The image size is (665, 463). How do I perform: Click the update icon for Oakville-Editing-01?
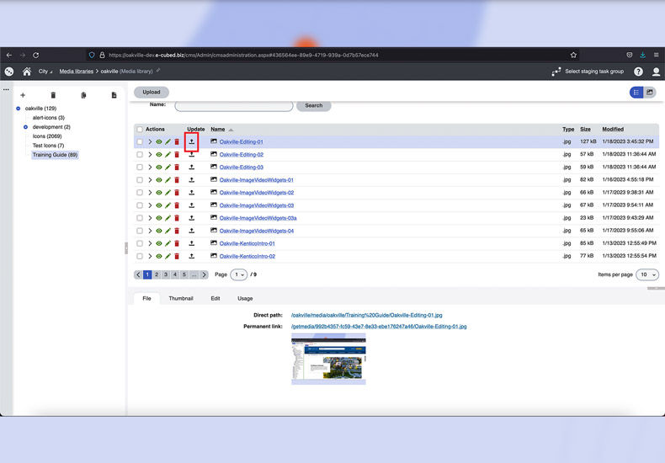(x=191, y=142)
